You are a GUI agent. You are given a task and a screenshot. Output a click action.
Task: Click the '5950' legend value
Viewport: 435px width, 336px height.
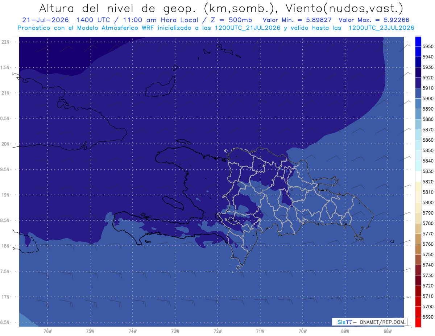tap(428, 46)
